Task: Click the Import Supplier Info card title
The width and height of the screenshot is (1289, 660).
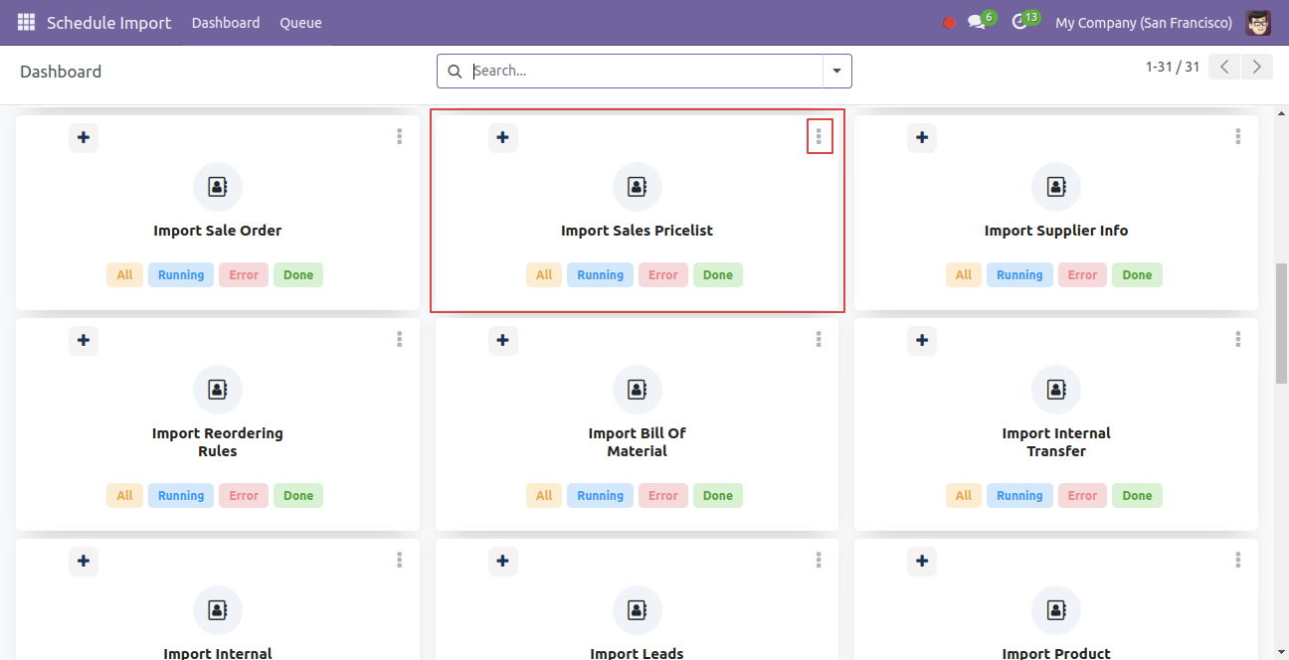Action: [x=1056, y=231]
